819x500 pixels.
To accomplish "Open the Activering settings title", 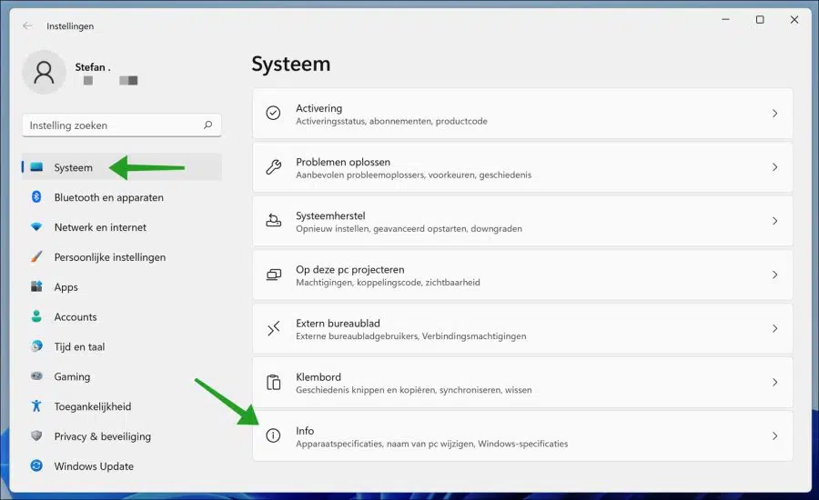I will pos(318,108).
